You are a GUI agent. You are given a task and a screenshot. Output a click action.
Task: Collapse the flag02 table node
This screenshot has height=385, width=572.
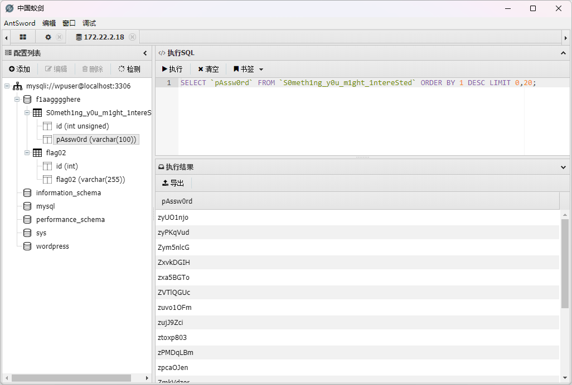pyautogui.click(x=27, y=153)
